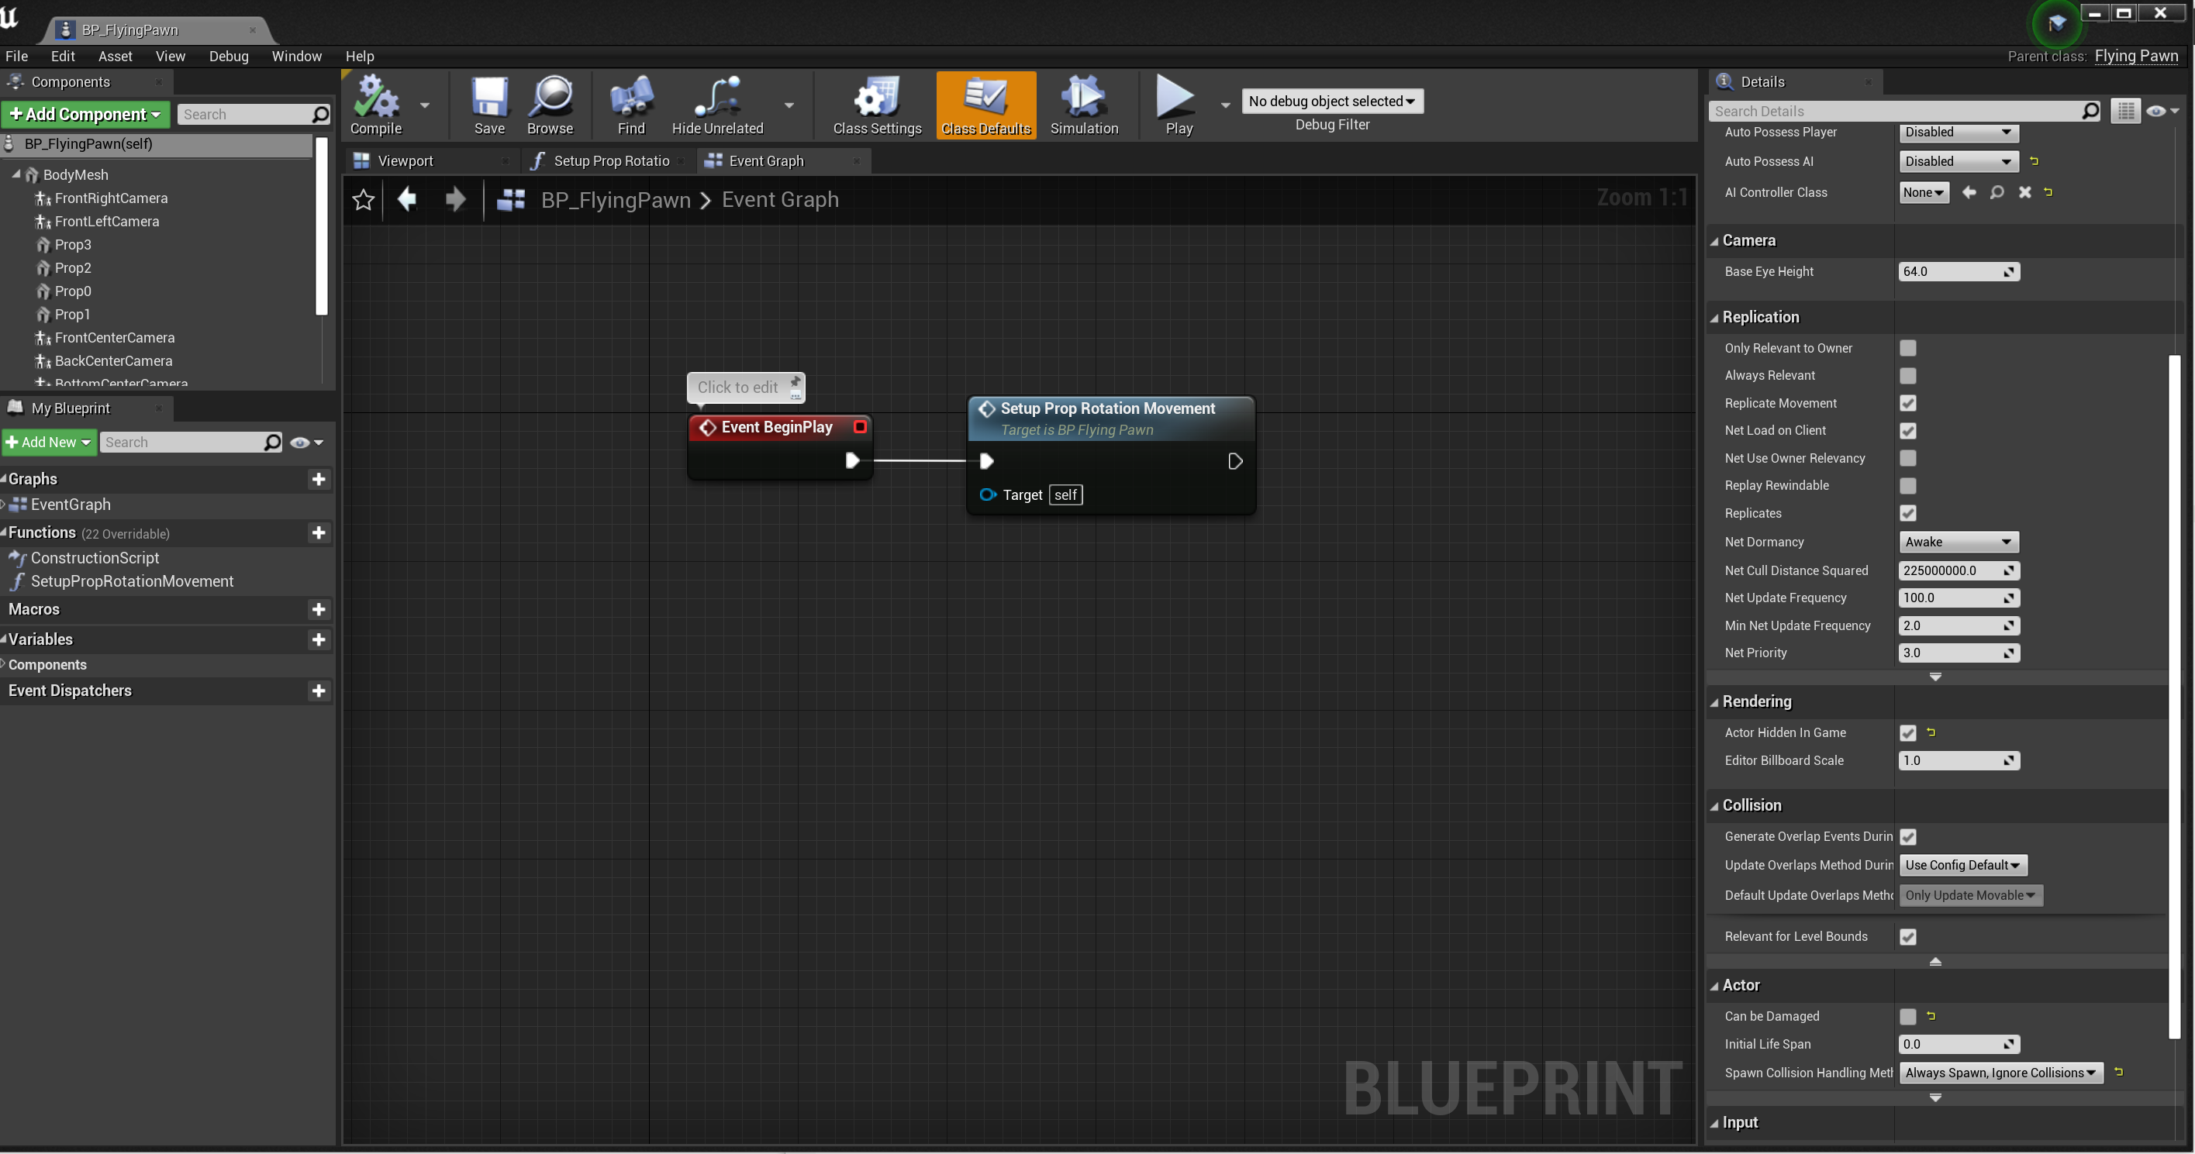Switch to the Viewport tab
Image resolution: width=2195 pixels, height=1154 pixels.
click(405, 161)
